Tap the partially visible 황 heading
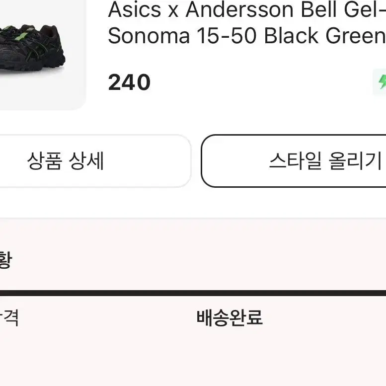Viewport: 386px width, 386px height. (x=5, y=260)
